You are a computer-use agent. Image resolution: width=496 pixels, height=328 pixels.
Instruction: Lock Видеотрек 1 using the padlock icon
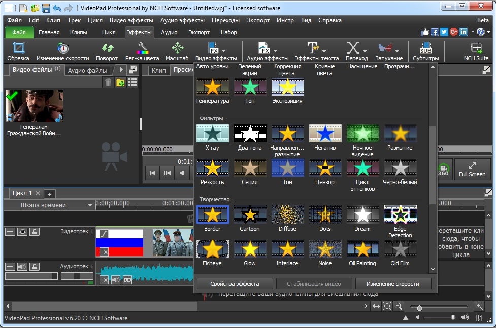[x=35, y=232]
